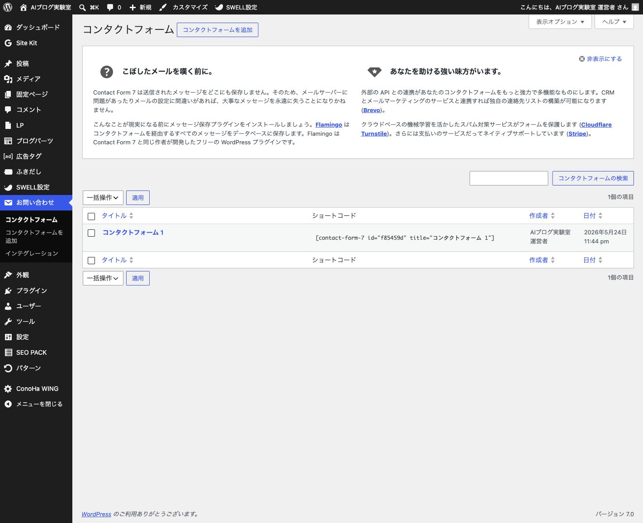The width and height of the screenshot is (643, 523).
Task: Check the checkbox for コンタクトフォーム 1
Action: click(91, 233)
